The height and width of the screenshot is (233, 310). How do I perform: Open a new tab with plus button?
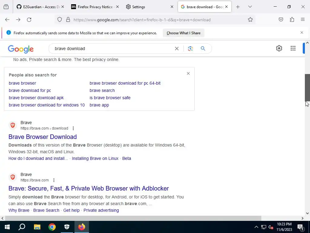coord(238,7)
